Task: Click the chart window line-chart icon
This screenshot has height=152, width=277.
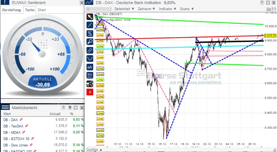Action: click(89, 3)
